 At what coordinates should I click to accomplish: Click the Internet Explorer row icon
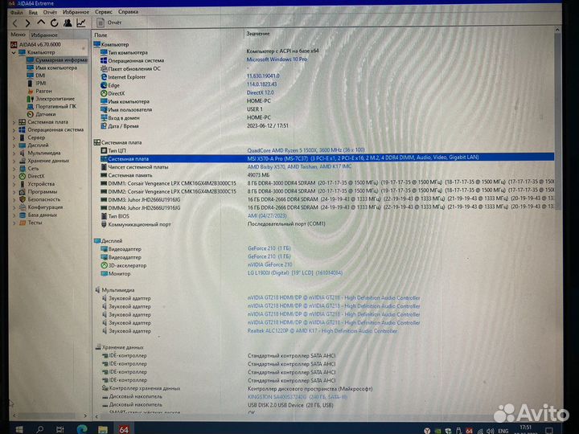[104, 77]
